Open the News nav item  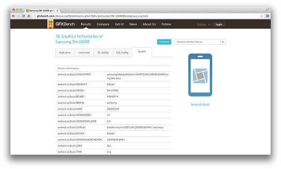(133, 24)
